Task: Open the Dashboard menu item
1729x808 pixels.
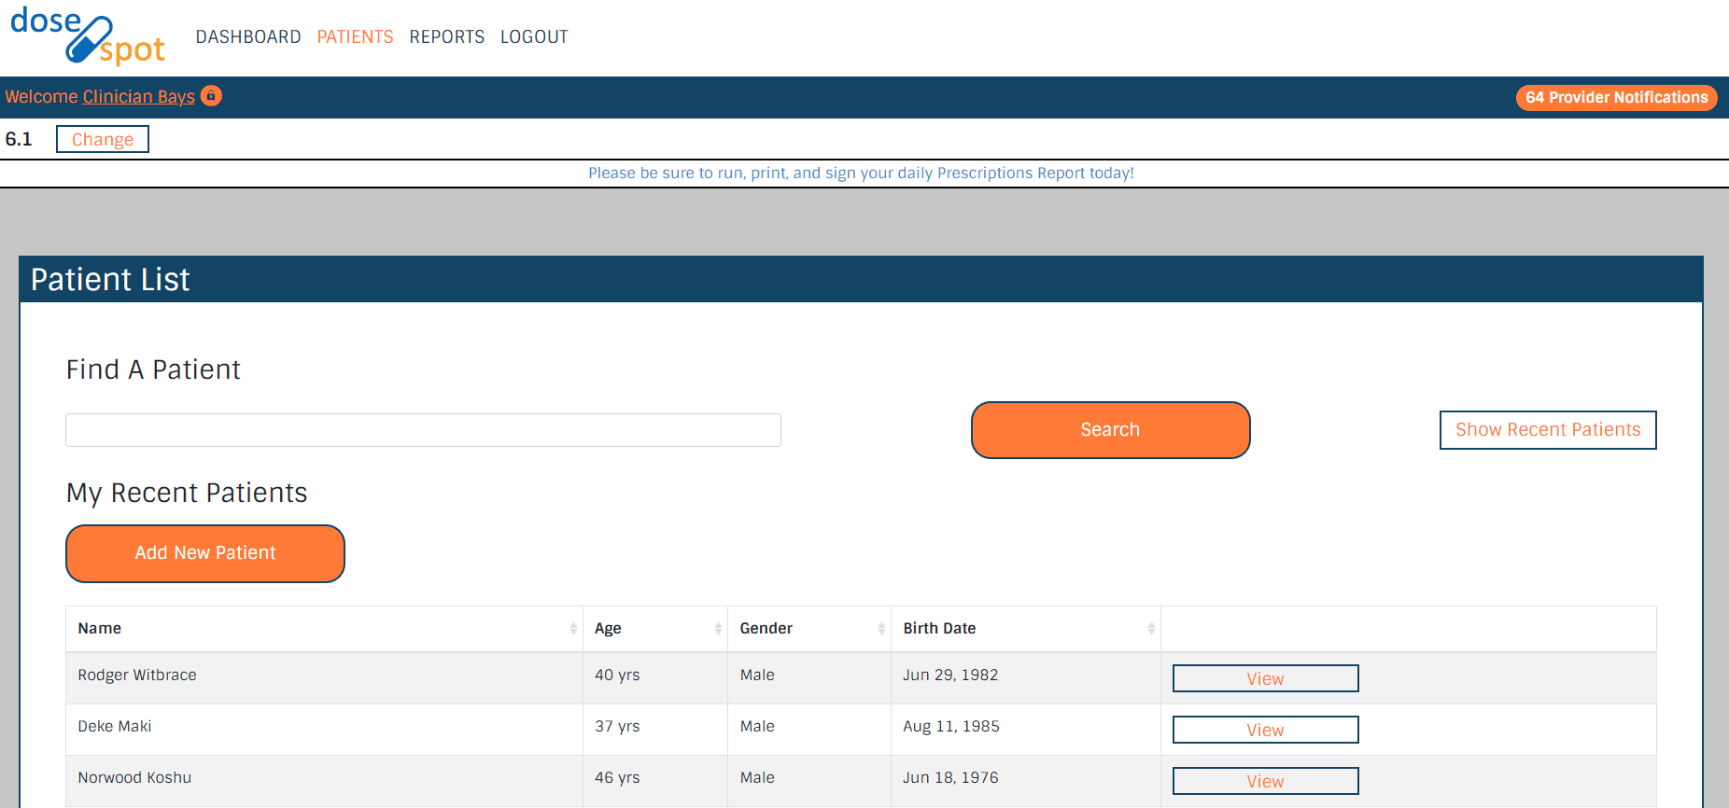Action: click(248, 37)
